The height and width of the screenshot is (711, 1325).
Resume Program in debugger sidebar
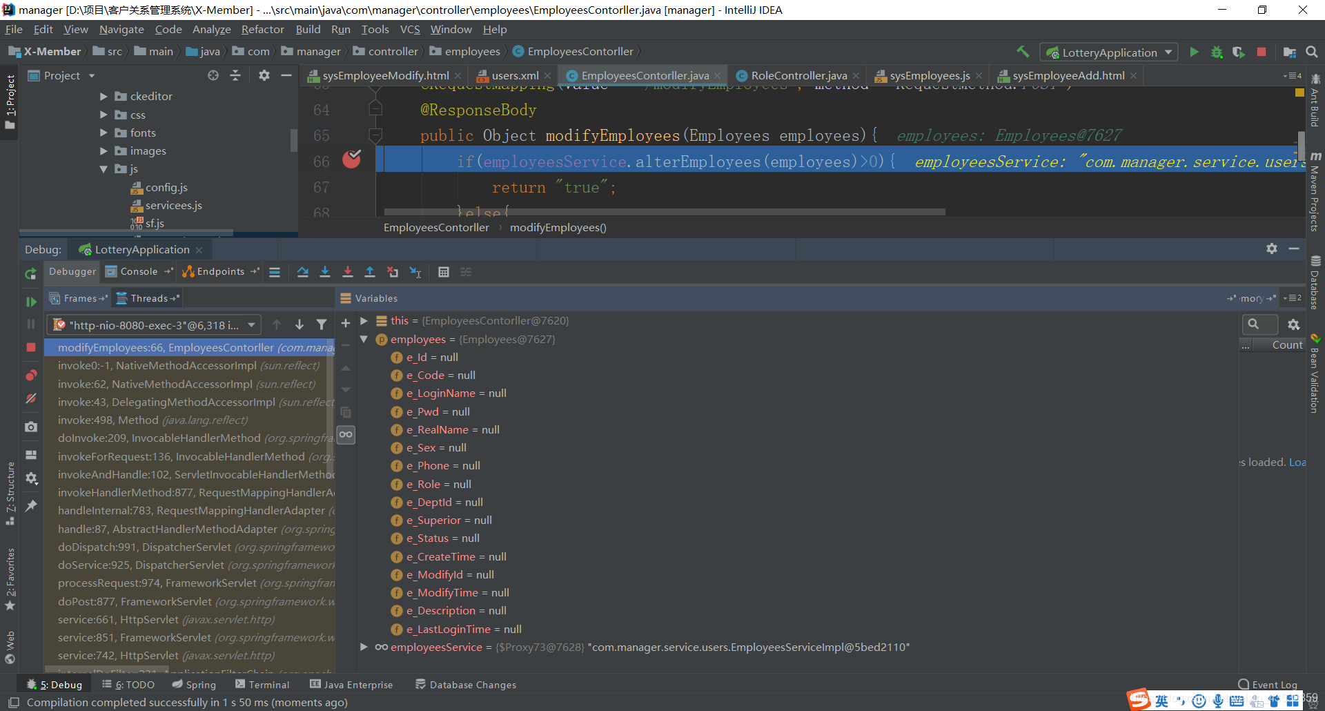click(x=31, y=301)
